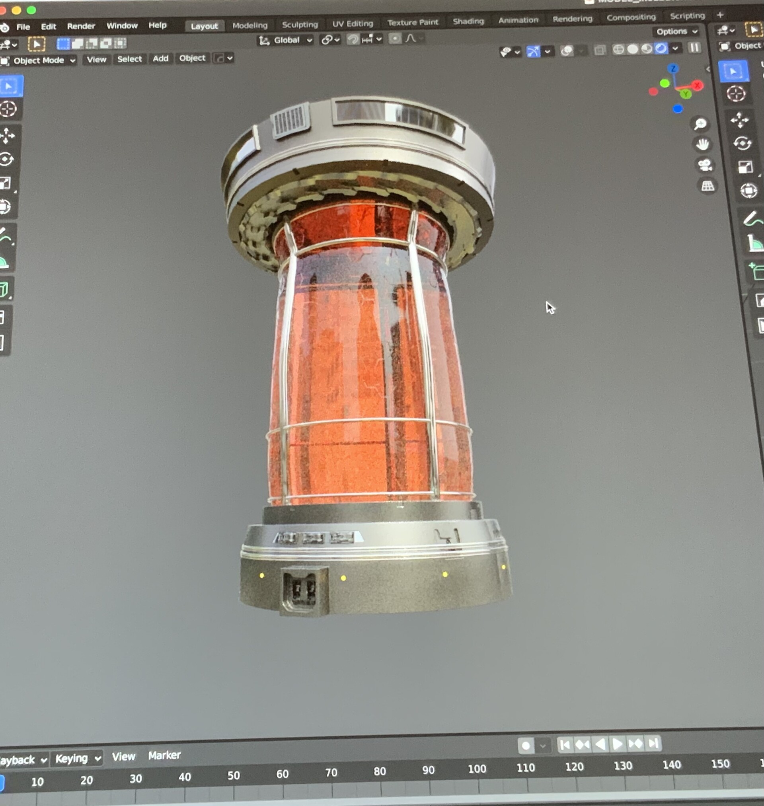Toggle rendered viewport shading mode
The image size is (764, 806).
(x=661, y=49)
